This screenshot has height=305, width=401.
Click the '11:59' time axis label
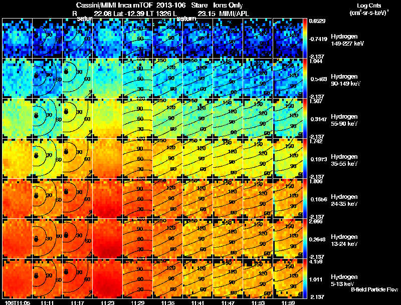click(288, 302)
